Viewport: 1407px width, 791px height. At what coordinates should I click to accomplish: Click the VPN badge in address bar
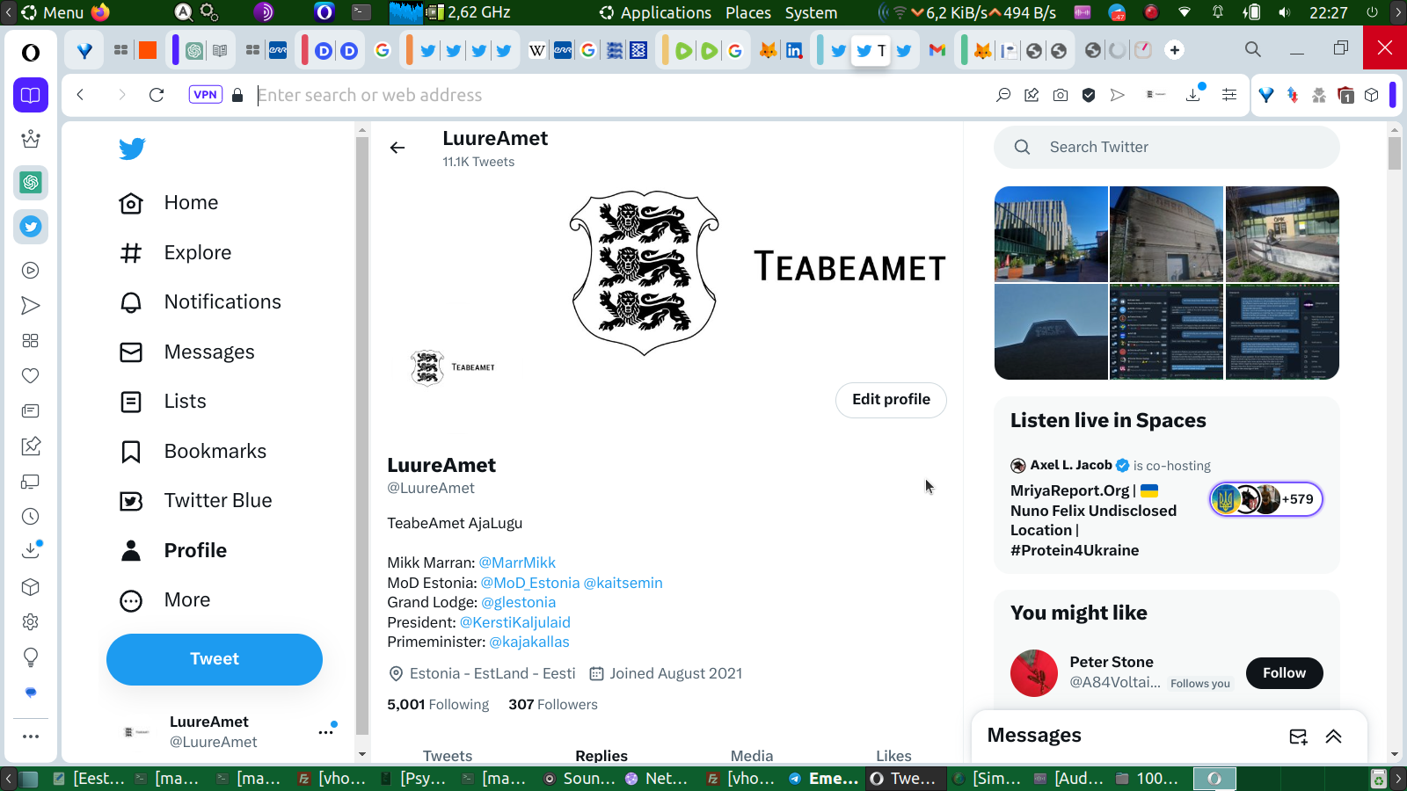point(205,95)
